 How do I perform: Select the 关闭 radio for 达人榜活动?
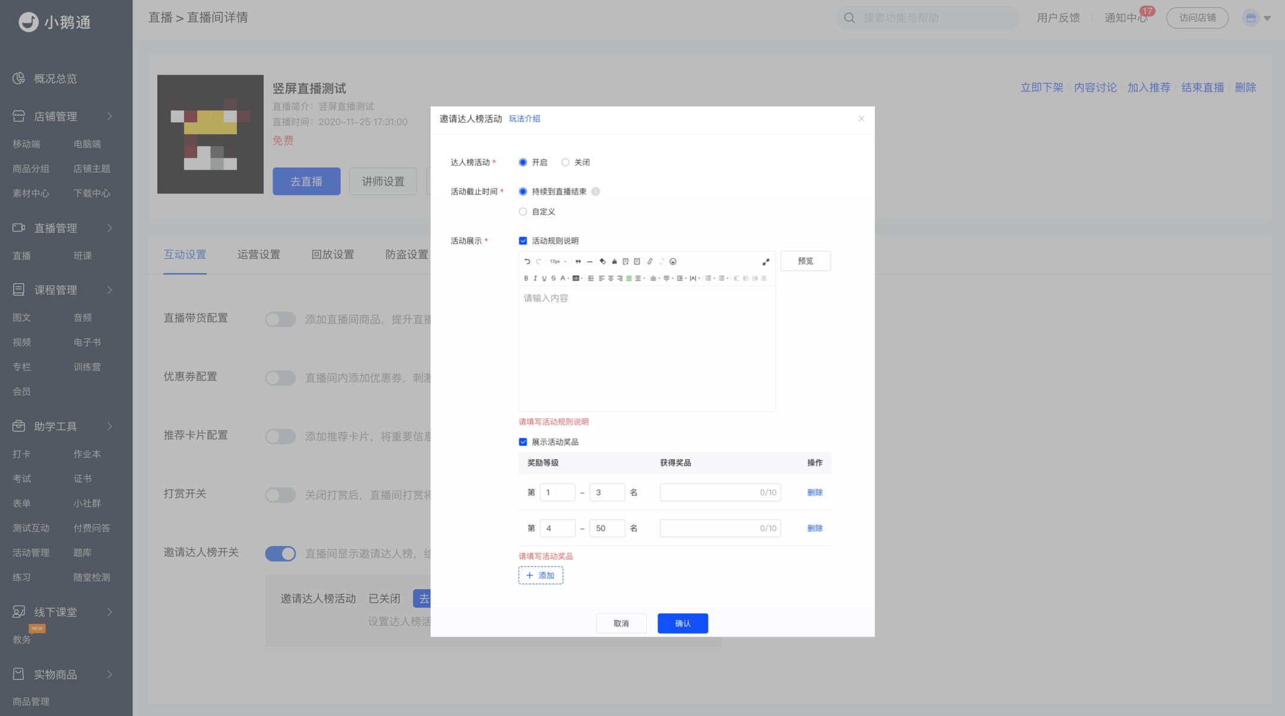coord(565,162)
